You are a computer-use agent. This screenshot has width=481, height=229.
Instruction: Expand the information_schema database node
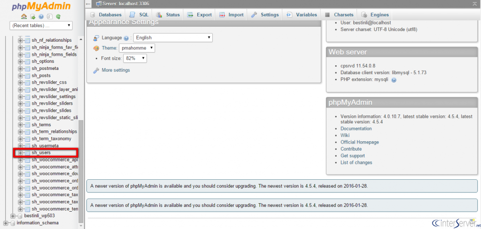click(x=6, y=223)
